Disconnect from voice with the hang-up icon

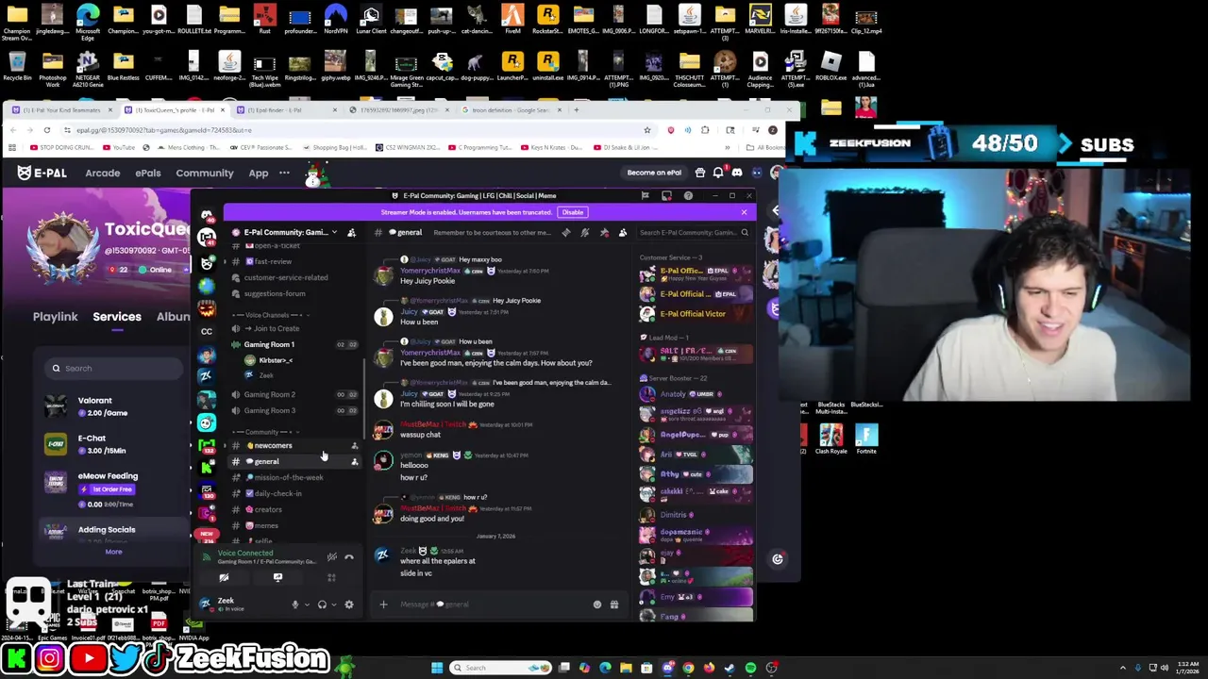349,557
